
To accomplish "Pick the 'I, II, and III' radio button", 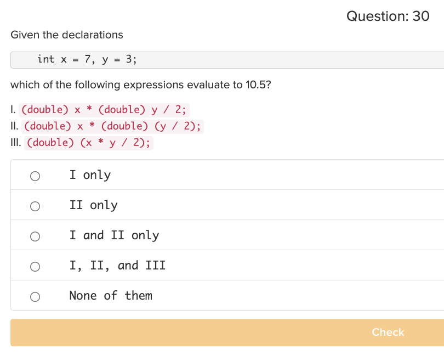I will pos(35,267).
